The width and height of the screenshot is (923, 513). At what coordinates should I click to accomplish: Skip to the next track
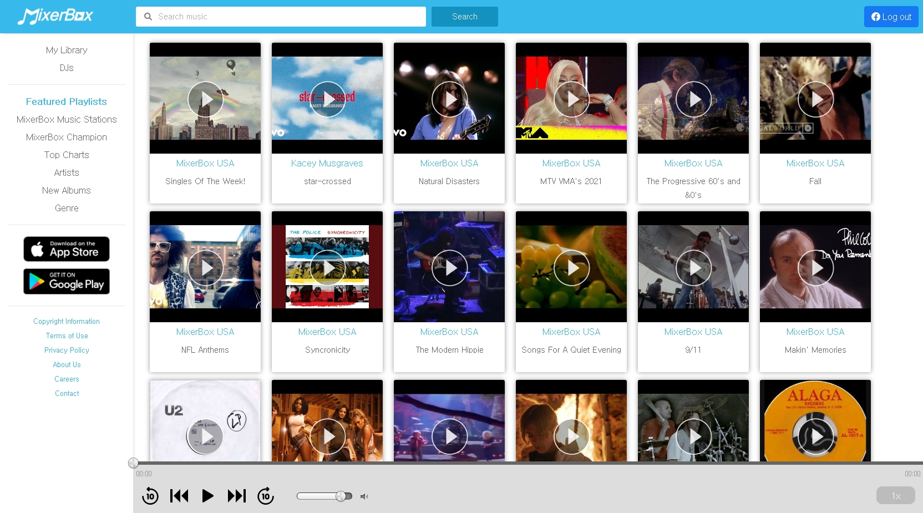(x=237, y=496)
